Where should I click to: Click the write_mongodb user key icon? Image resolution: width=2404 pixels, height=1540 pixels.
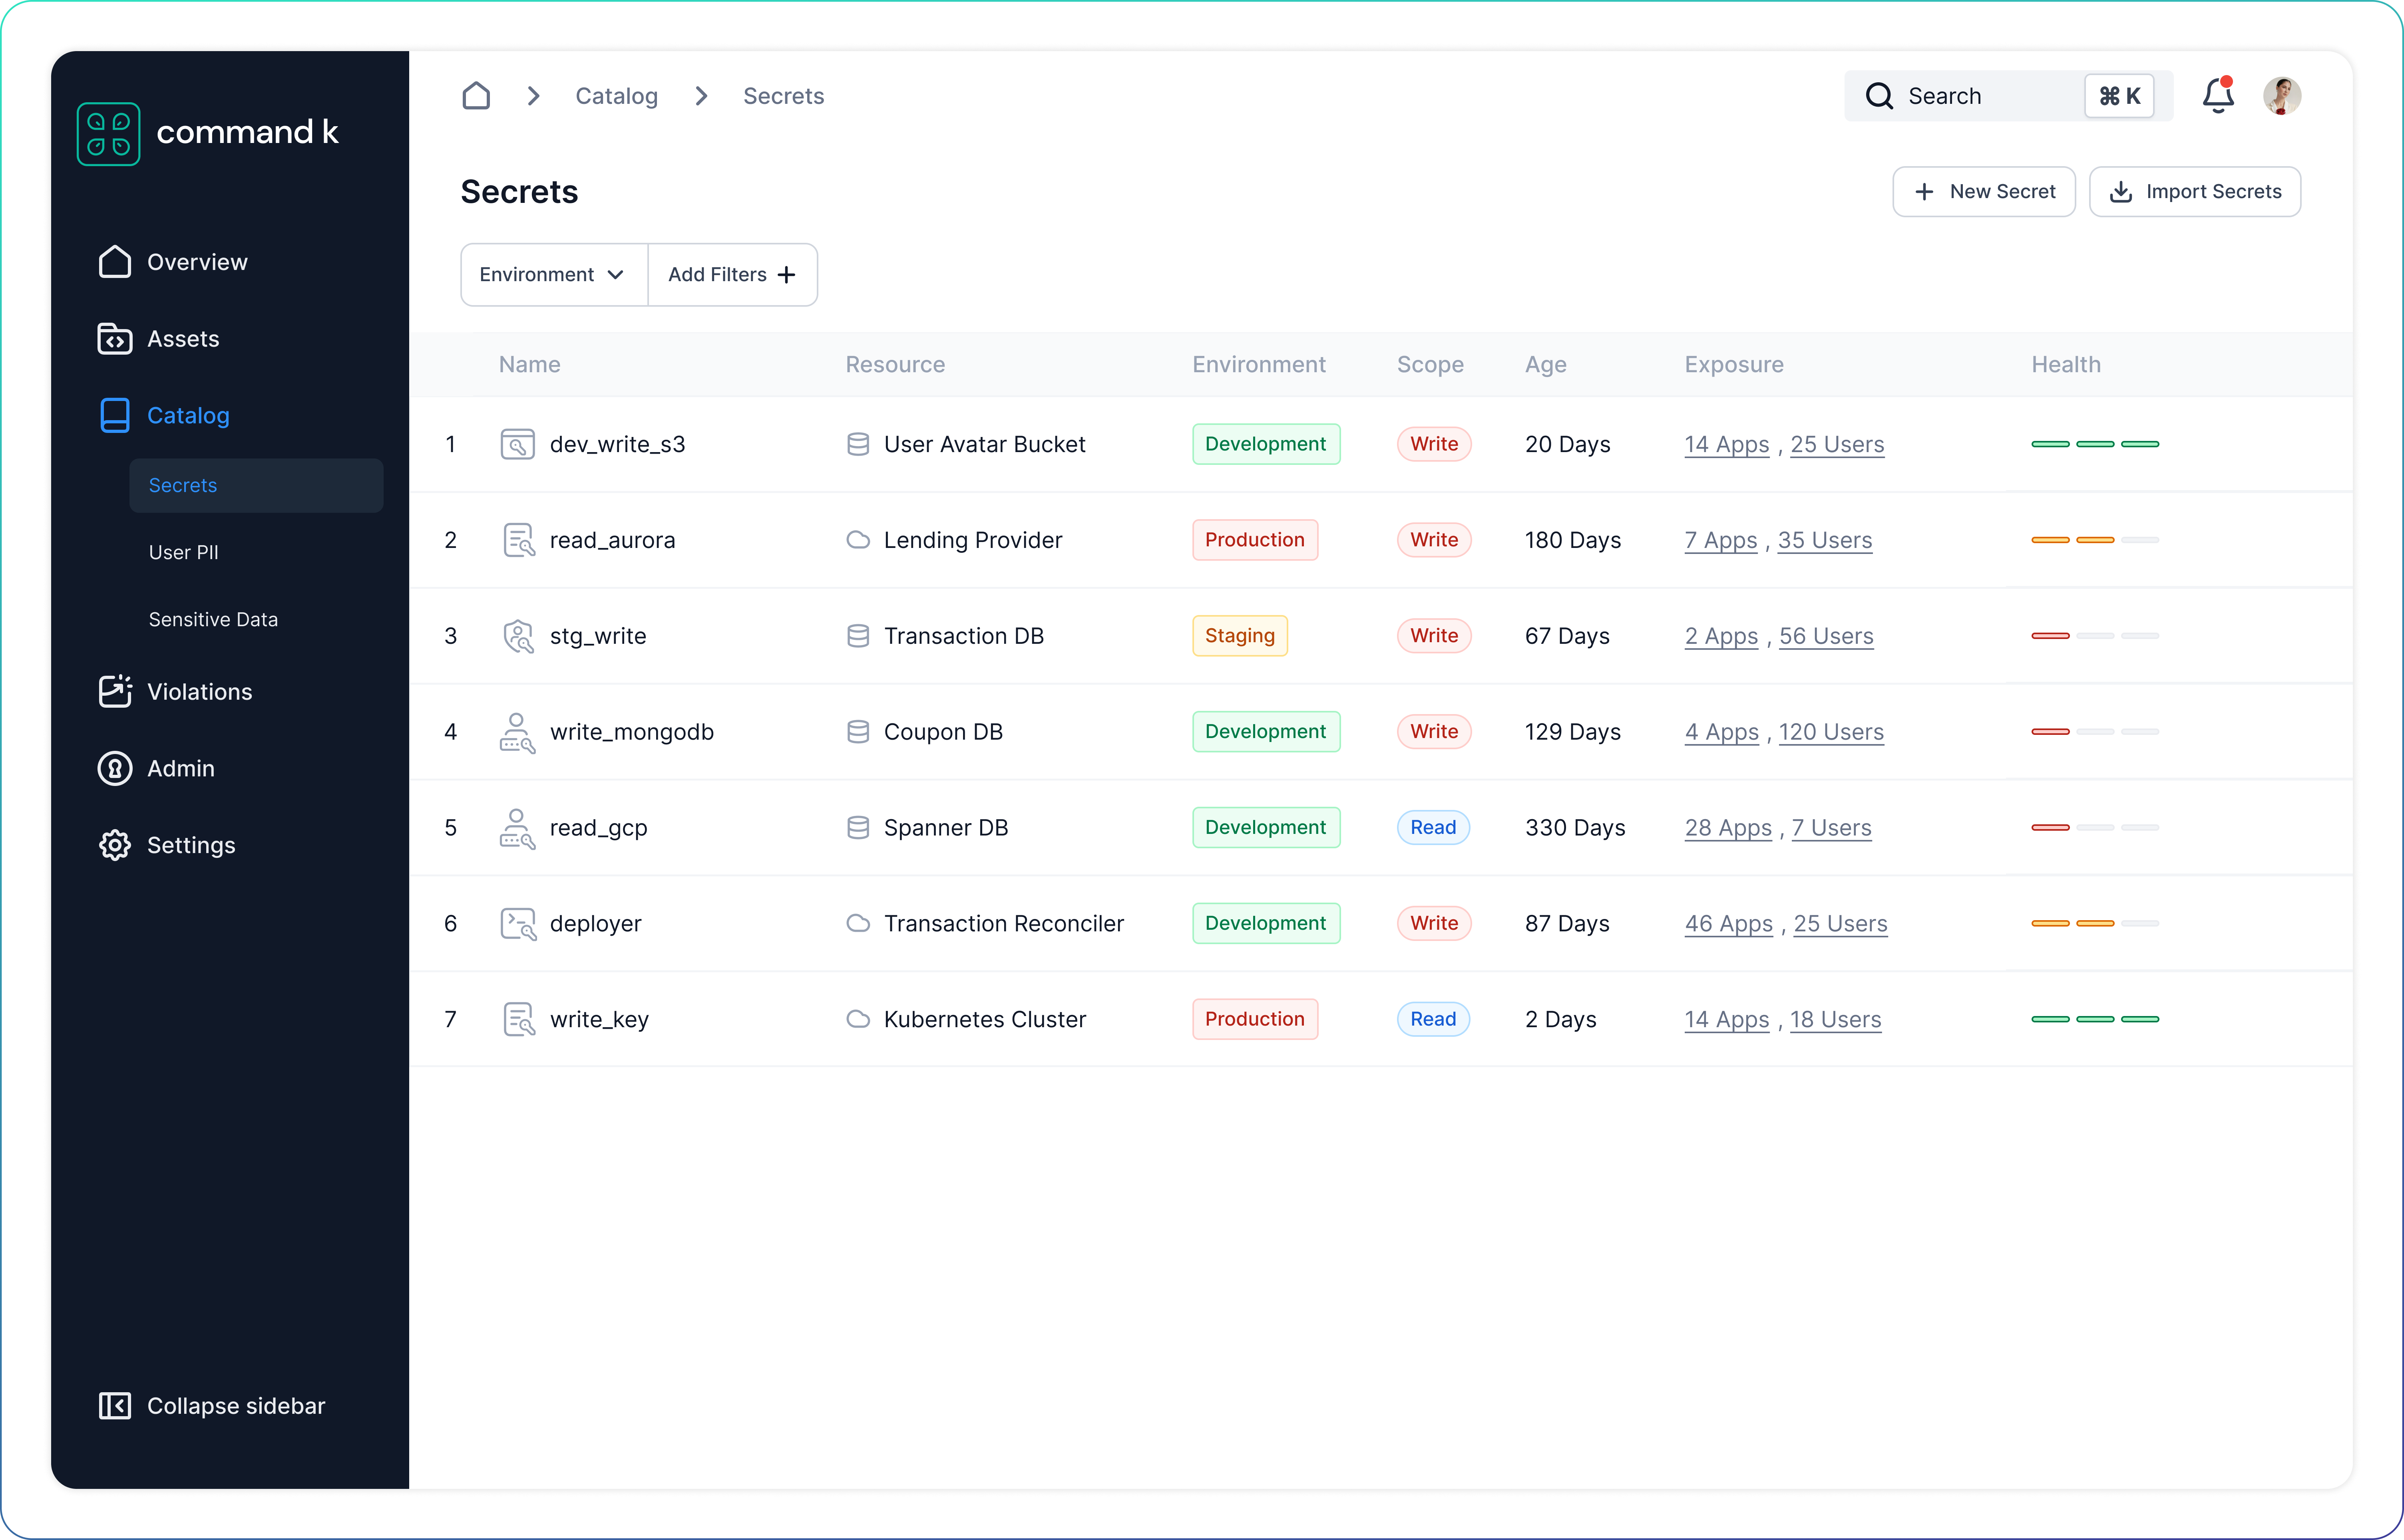pyautogui.click(x=517, y=732)
